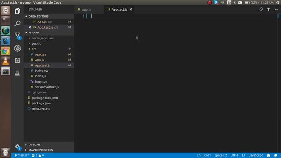Click the clock in top panel
This screenshot has width=281, height=158.
[x=267, y=2]
